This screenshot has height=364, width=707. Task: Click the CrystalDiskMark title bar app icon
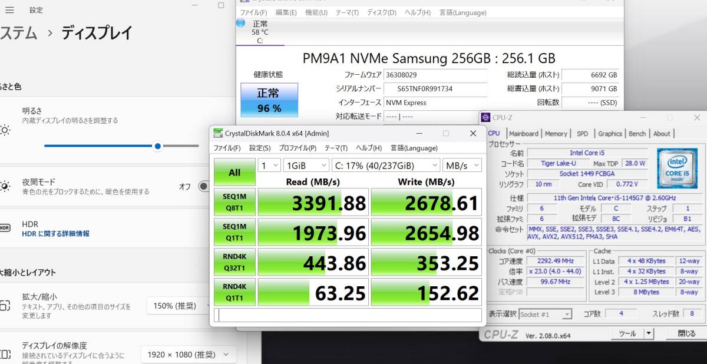[x=218, y=133]
